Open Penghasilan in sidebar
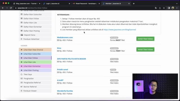Screen dimensions: 180x101 click(35, 79)
